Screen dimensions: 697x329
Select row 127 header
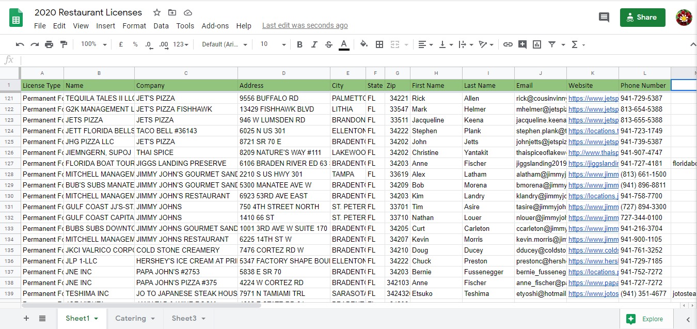(9, 163)
